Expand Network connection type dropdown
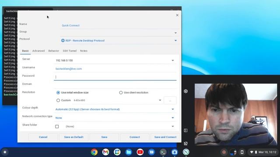 point(173,118)
